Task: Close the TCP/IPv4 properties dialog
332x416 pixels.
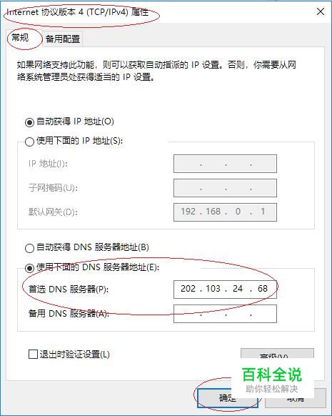Action: point(321,11)
